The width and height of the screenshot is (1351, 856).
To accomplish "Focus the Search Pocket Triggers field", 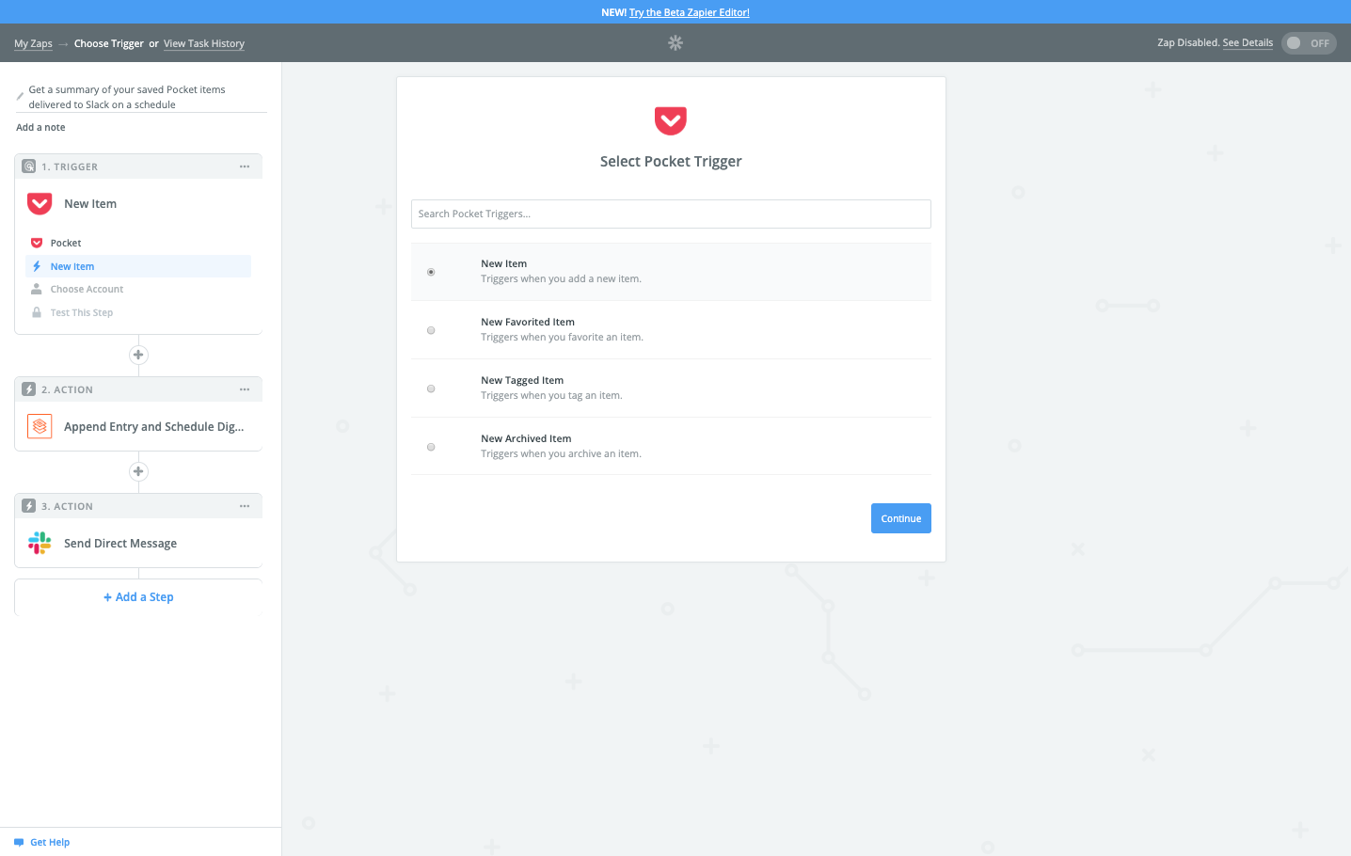I will coord(671,214).
